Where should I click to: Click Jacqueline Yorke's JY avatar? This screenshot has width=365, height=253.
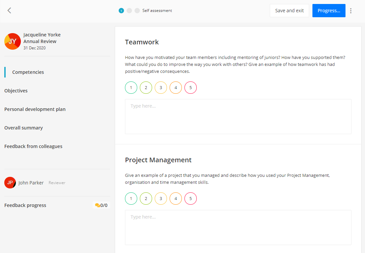13,41
